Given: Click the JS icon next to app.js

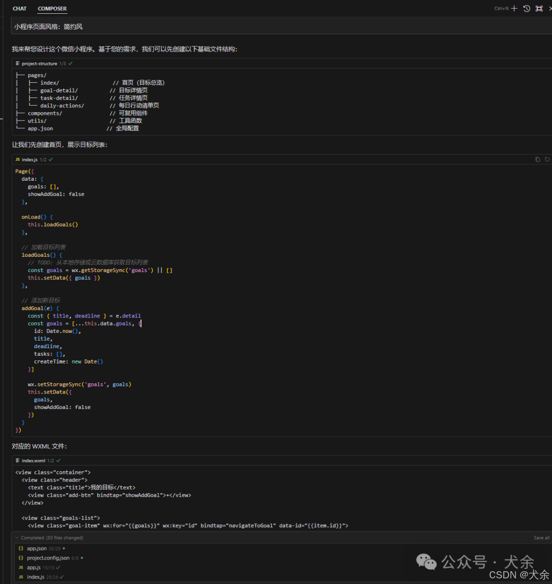Looking at the screenshot, I should tap(21, 568).
